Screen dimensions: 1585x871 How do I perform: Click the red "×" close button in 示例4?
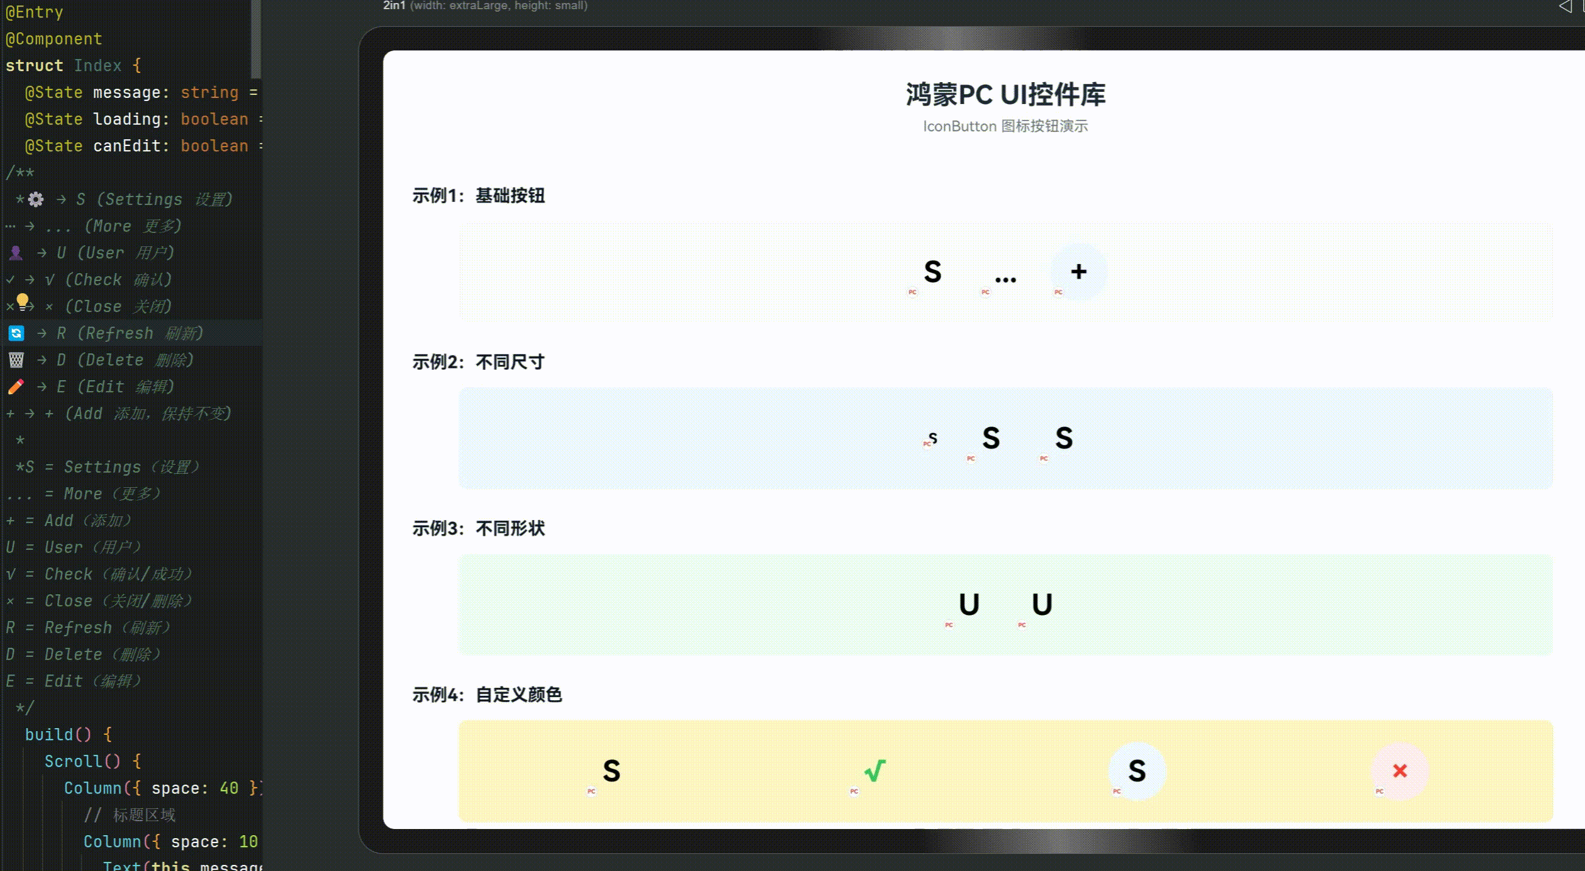click(1399, 771)
